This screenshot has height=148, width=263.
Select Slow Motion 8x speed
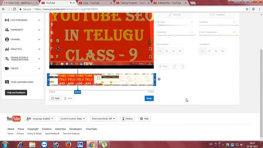tap(180, 51)
